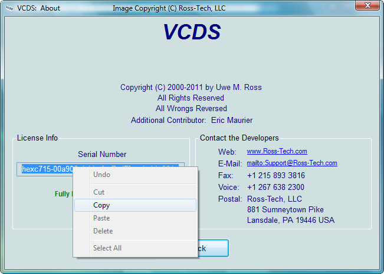This screenshot has height=274, width=384.
Task: Click the 'License Info' group label
Action: point(37,138)
